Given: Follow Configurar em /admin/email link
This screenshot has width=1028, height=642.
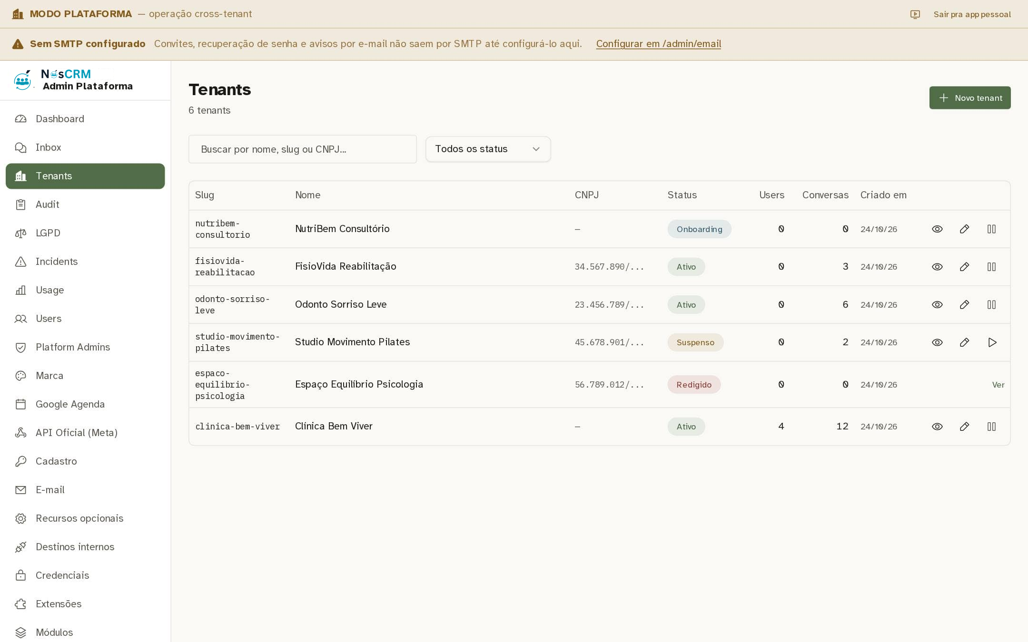Looking at the screenshot, I should pyautogui.click(x=658, y=44).
